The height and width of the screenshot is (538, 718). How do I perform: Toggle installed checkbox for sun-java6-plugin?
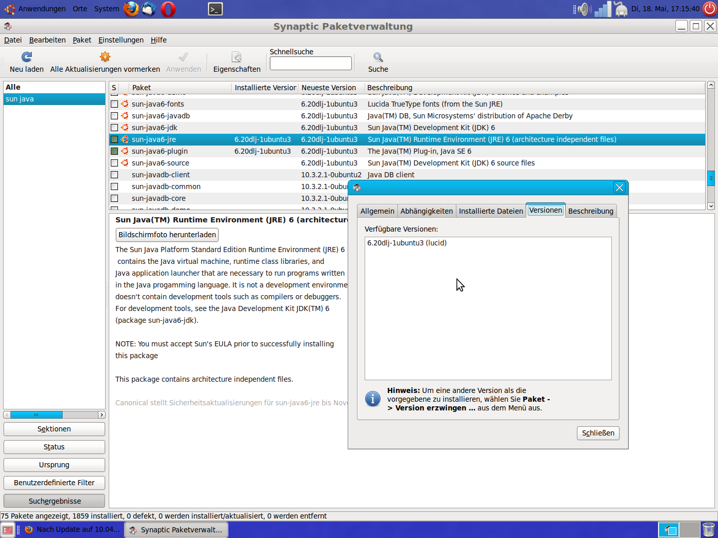click(x=114, y=151)
